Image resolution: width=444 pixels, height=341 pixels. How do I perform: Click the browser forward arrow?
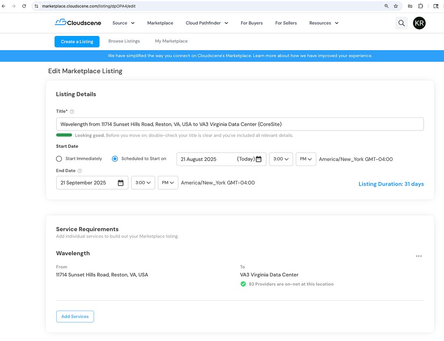pyautogui.click(x=13, y=6)
